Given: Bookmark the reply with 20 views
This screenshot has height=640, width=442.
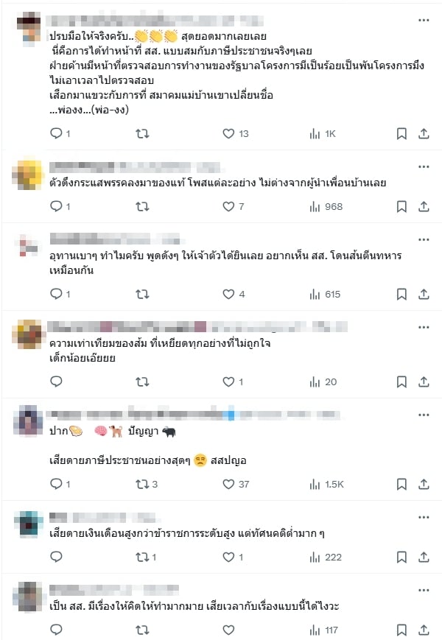Looking at the screenshot, I should pyautogui.click(x=401, y=382).
